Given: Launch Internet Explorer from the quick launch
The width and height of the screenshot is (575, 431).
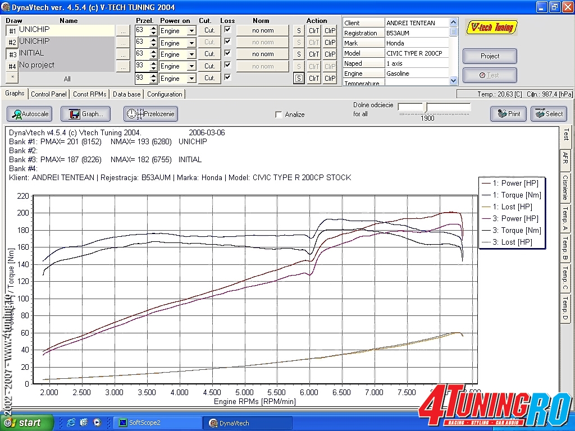Looking at the screenshot, I should click(x=71, y=423).
